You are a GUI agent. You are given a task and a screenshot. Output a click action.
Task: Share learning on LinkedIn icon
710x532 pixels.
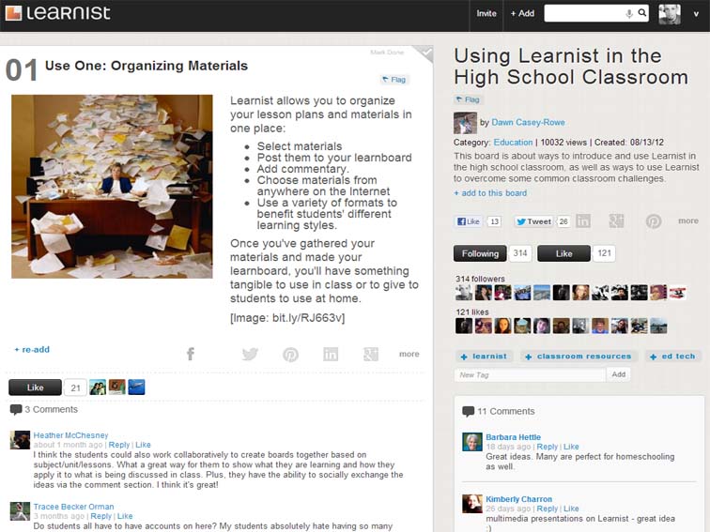(331, 355)
